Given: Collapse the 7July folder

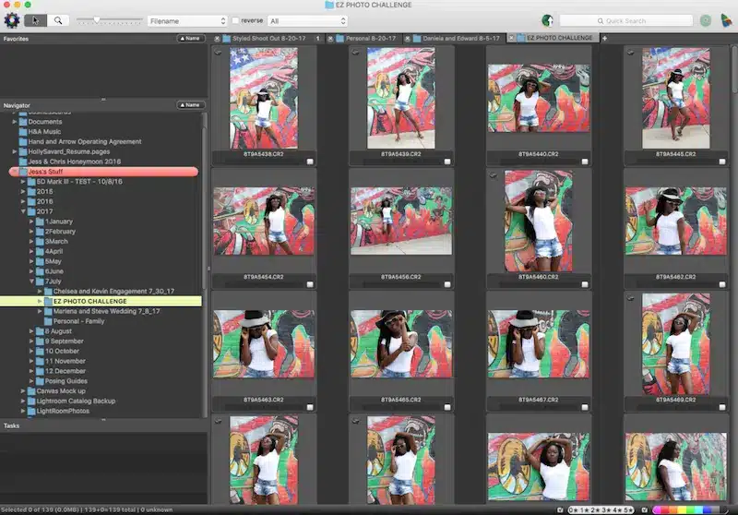Looking at the screenshot, I should [x=31, y=281].
